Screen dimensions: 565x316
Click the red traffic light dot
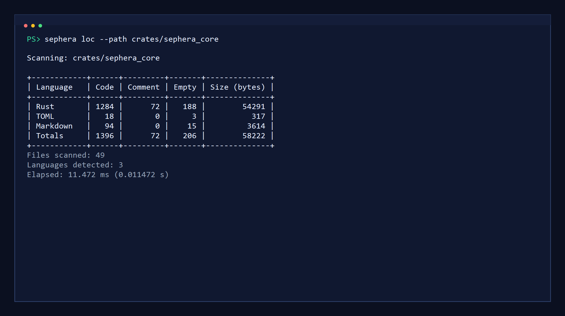pyautogui.click(x=26, y=26)
